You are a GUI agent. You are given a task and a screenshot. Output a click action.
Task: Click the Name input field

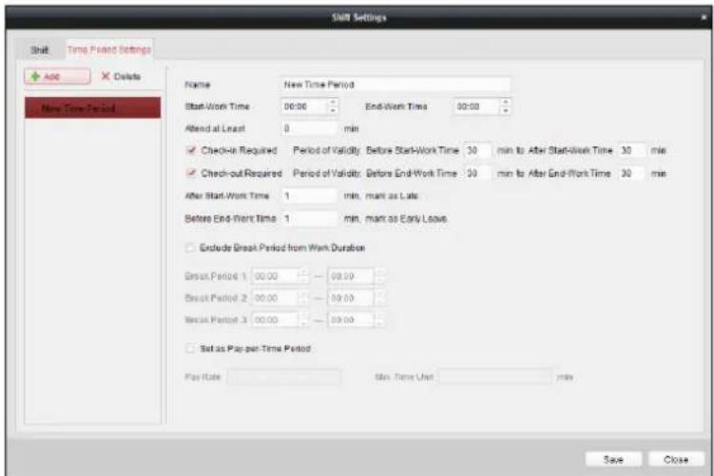[396, 85]
